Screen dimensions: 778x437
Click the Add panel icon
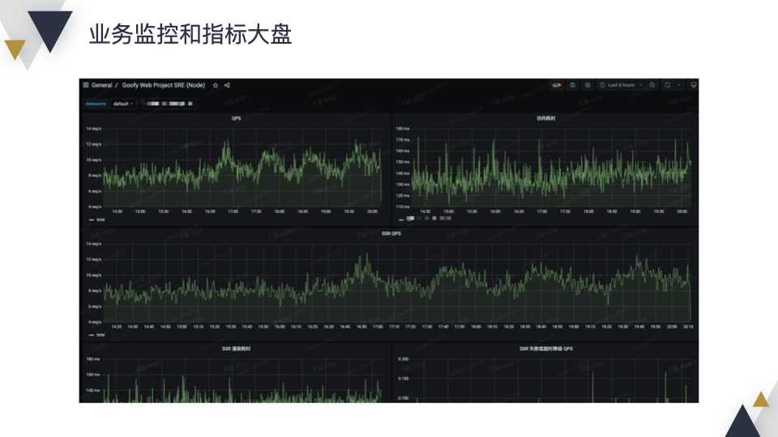557,85
